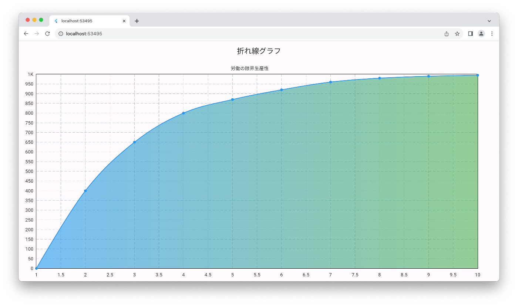Click the share page icon

(x=447, y=34)
